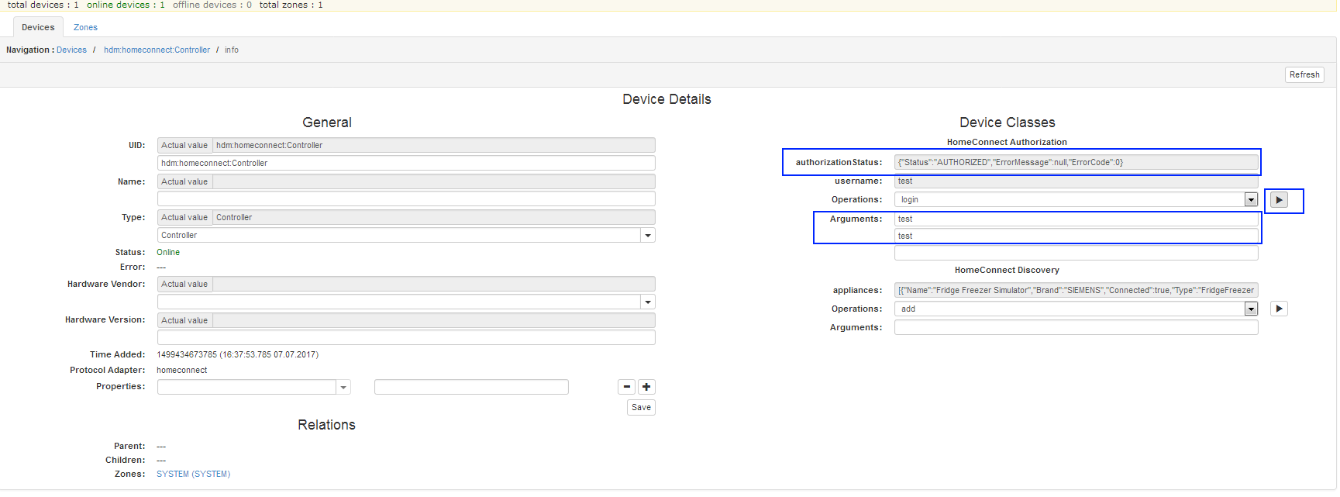The width and height of the screenshot is (1340, 497).
Task: Click the 'info' breadcrumb text
Action: (232, 50)
